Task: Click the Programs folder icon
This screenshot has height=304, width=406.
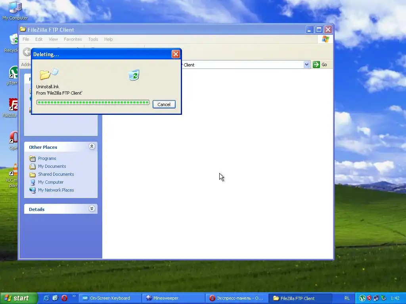Action: tap(33, 158)
